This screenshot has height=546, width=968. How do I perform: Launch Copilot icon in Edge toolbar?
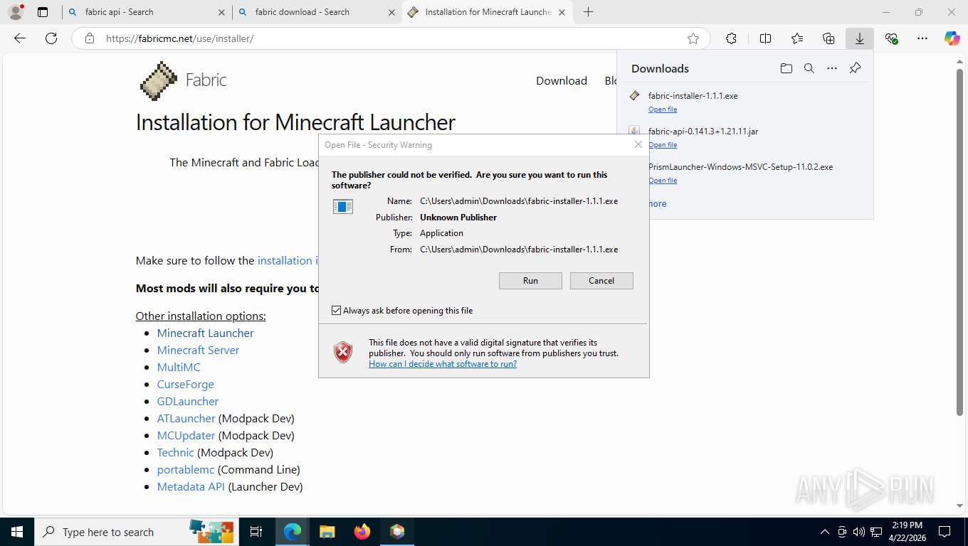952,38
